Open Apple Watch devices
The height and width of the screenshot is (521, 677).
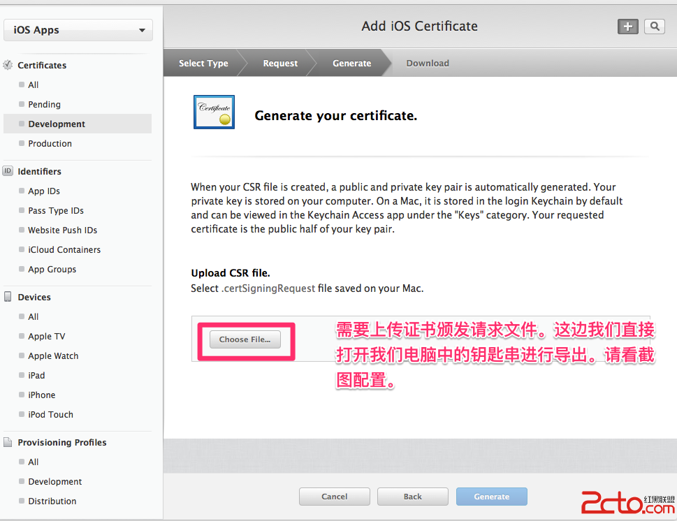tap(53, 355)
